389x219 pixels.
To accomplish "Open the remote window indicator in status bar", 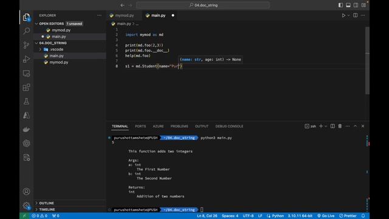I will point(24,216).
